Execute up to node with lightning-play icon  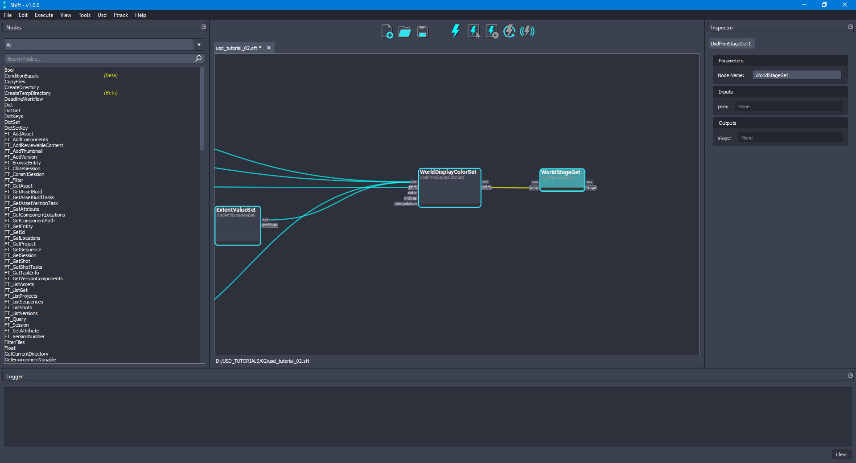coord(491,31)
